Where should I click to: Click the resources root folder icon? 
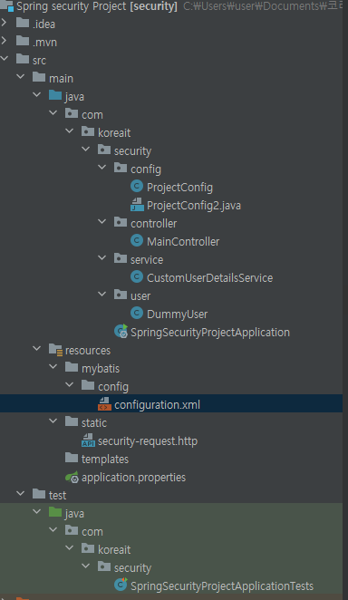tap(55, 349)
